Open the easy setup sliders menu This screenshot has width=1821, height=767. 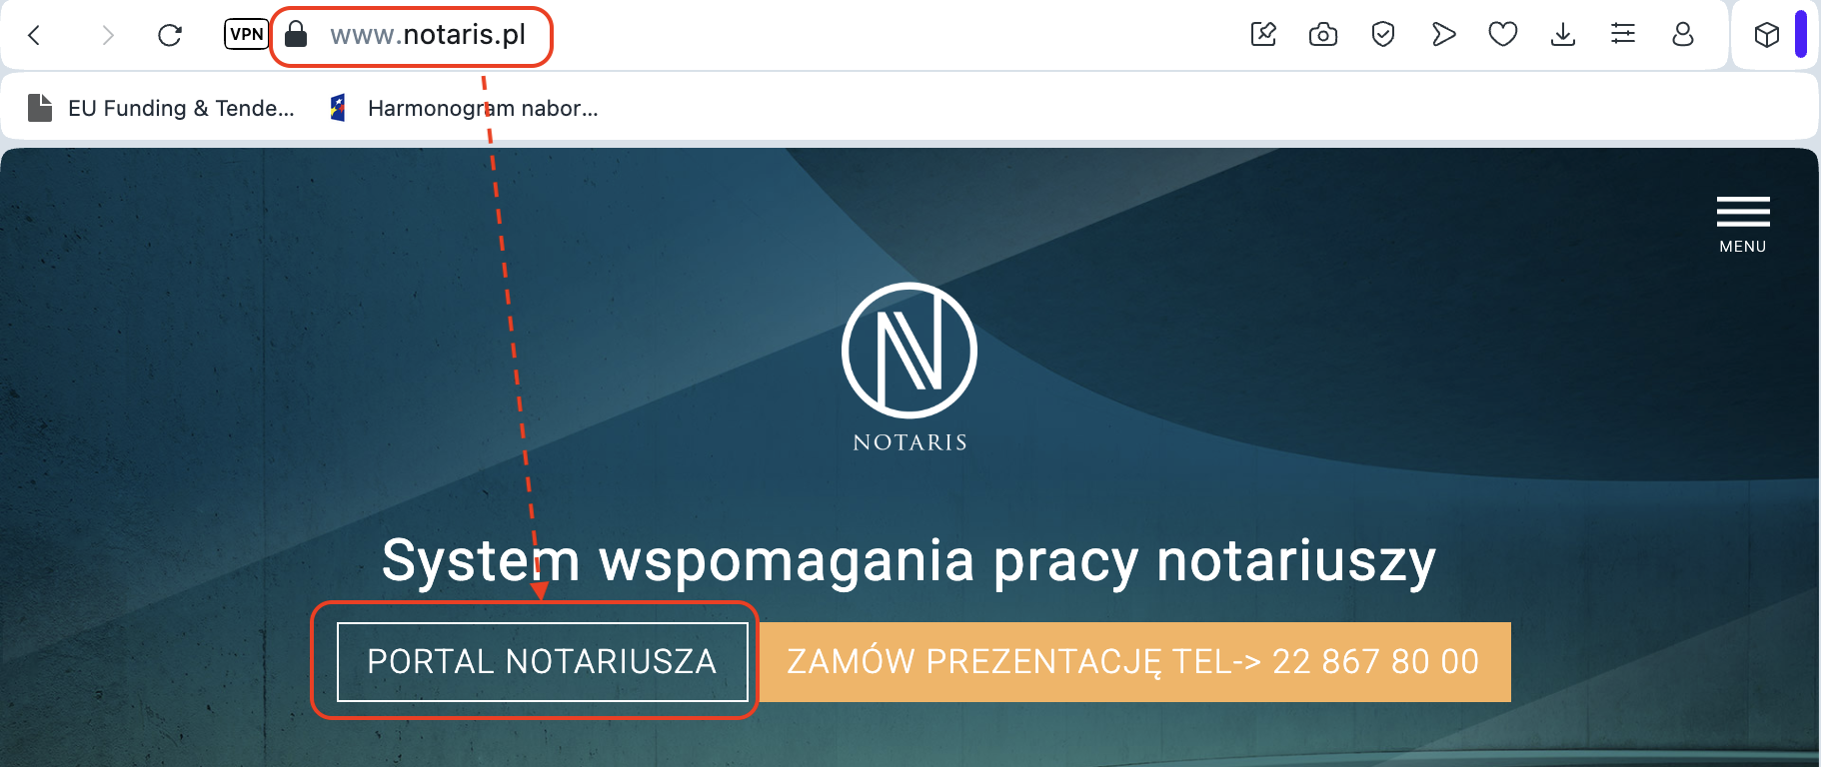coord(1623,35)
